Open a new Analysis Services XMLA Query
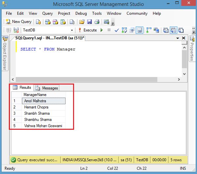The height and width of the screenshot is (174, 197). tap(63, 22)
